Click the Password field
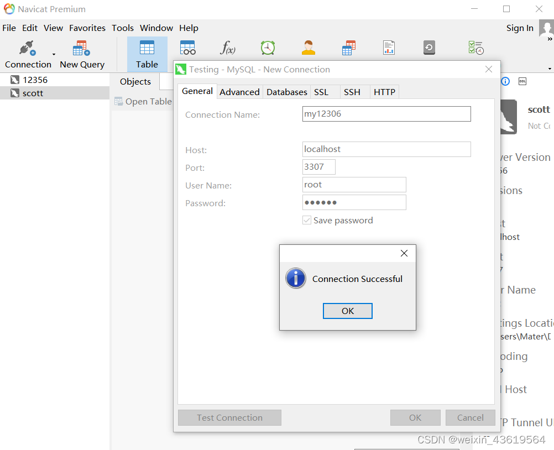554x450 pixels. pyautogui.click(x=354, y=202)
